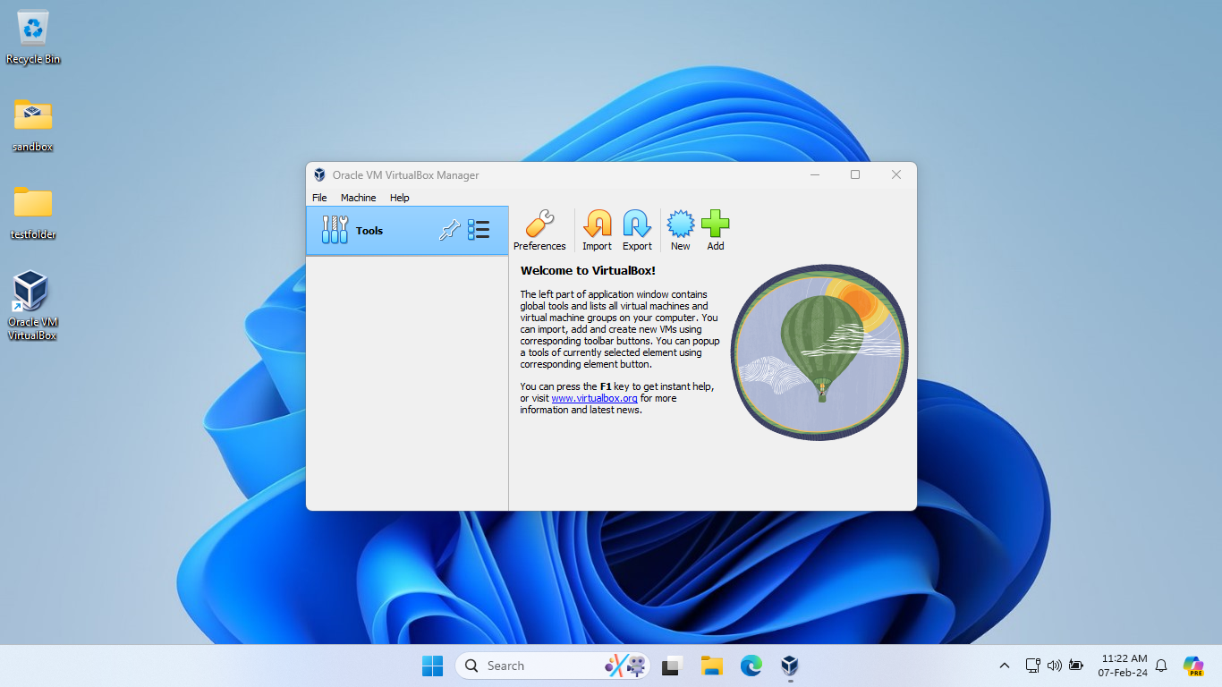Open the Machine menu

click(358, 198)
